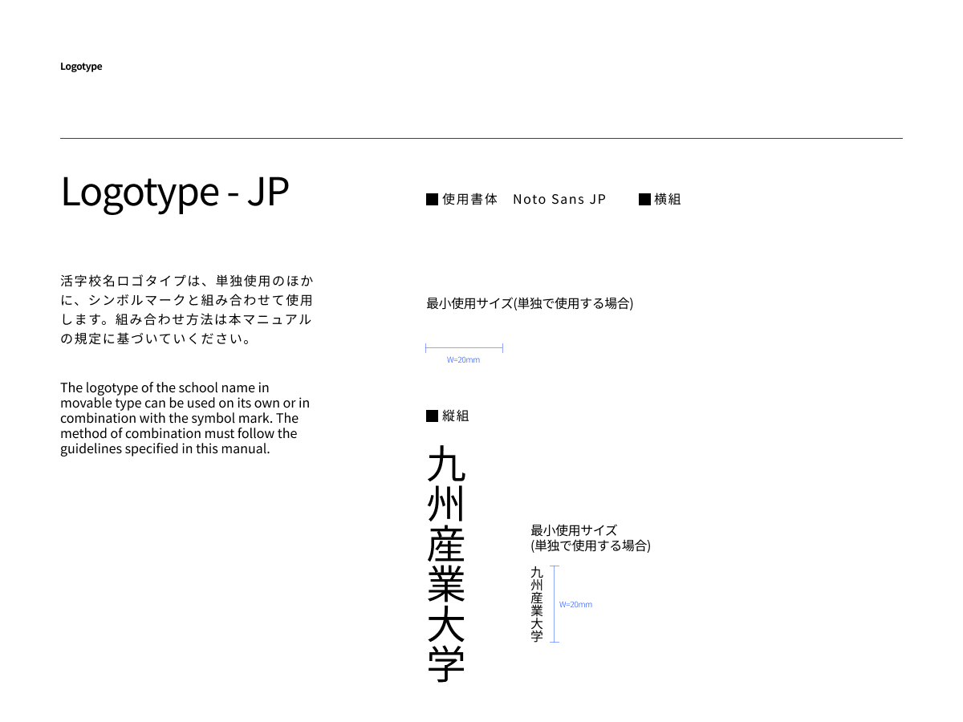
Task: Click the W=20mm vertical measurement marker
Action: (x=576, y=604)
